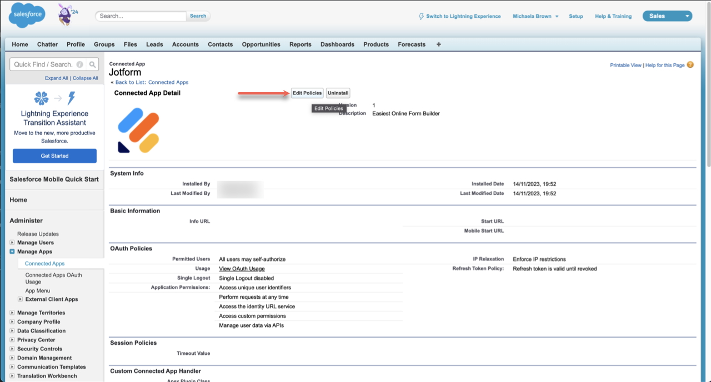Image resolution: width=711 pixels, height=382 pixels.
Task: Expand Data Classification section
Action: (12, 331)
